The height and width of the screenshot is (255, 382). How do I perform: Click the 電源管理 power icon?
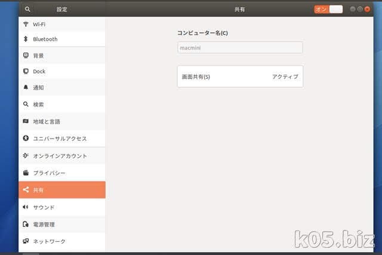click(26, 224)
